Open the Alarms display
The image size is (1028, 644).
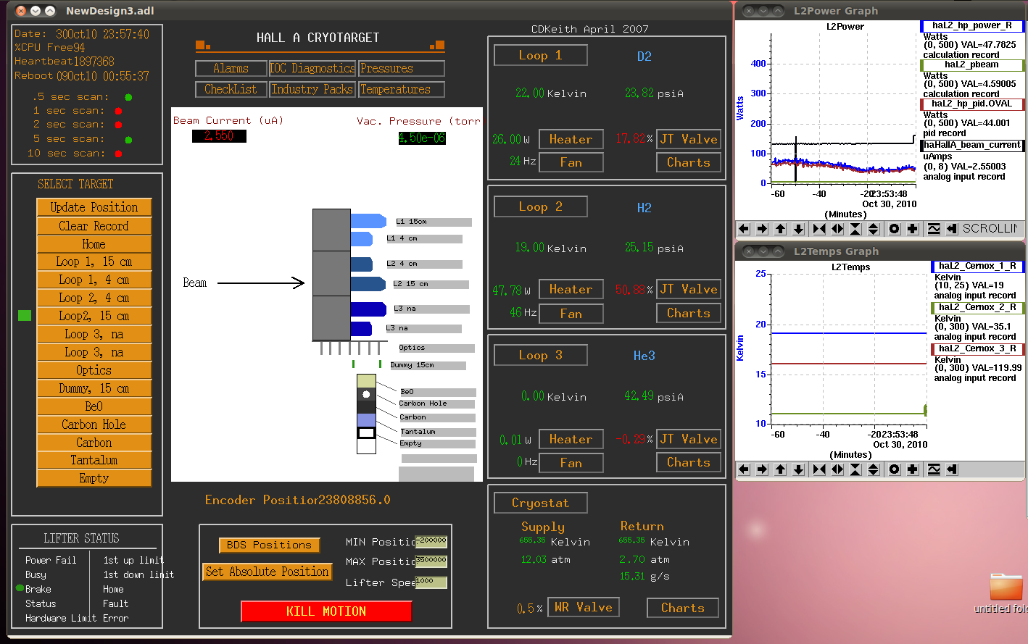[231, 68]
